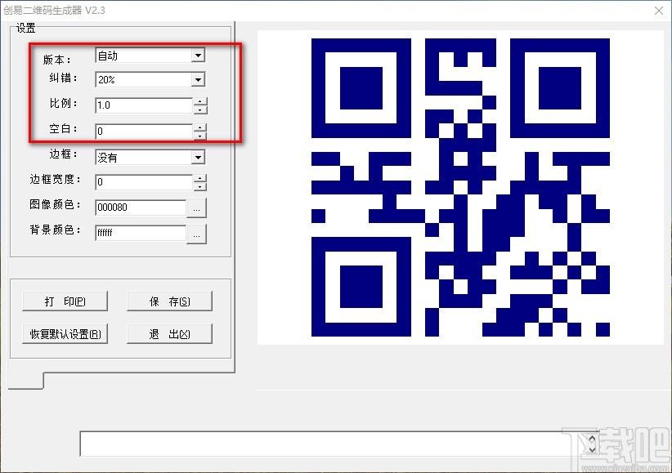Click the text box scrollbar down arrow
672x473 pixels.
(592, 449)
